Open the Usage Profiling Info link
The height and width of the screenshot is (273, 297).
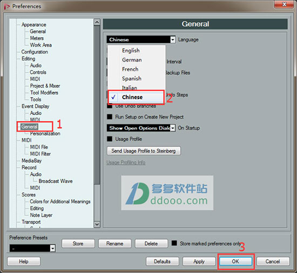tap(126, 162)
